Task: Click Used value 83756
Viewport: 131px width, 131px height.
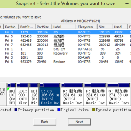Action: 119,41
